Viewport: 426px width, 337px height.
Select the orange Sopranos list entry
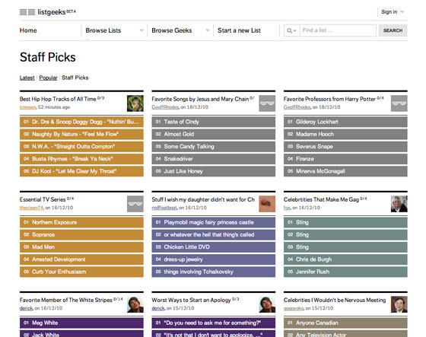(x=81, y=234)
